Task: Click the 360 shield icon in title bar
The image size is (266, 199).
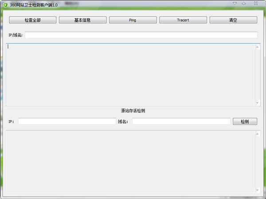Action: coord(5,5)
